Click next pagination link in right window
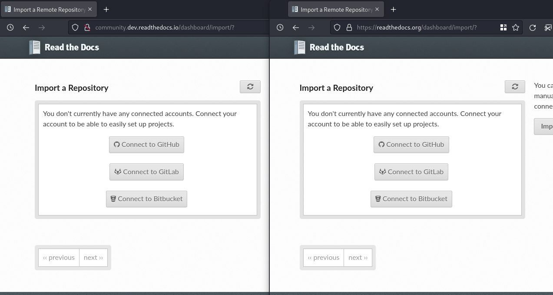Screen dimensions: 553x295 tap(358, 258)
